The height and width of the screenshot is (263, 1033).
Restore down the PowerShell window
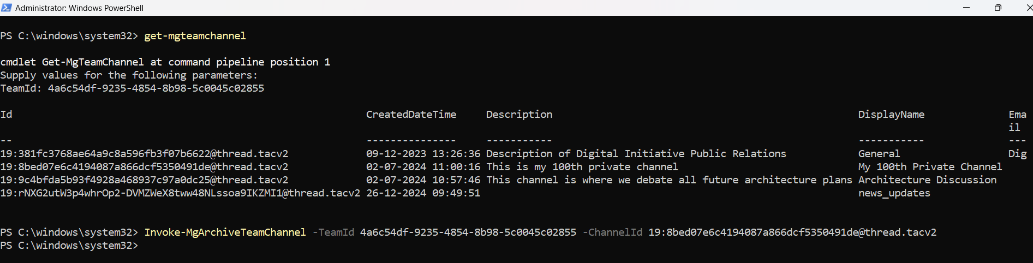(x=998, y=8)
